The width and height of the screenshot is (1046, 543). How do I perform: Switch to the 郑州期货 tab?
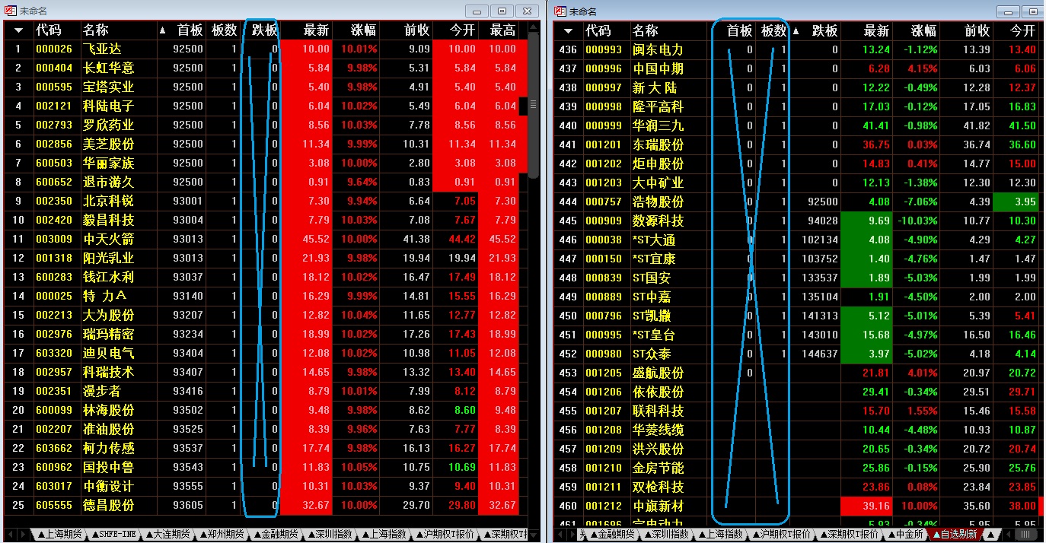pyautogui.click(x=222, y=534)
